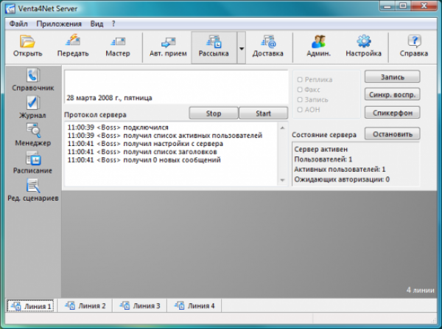Click 'Ожидающих авторизации: 0' status line
Viewport: 442px width, 329px height.
[342, 179]
